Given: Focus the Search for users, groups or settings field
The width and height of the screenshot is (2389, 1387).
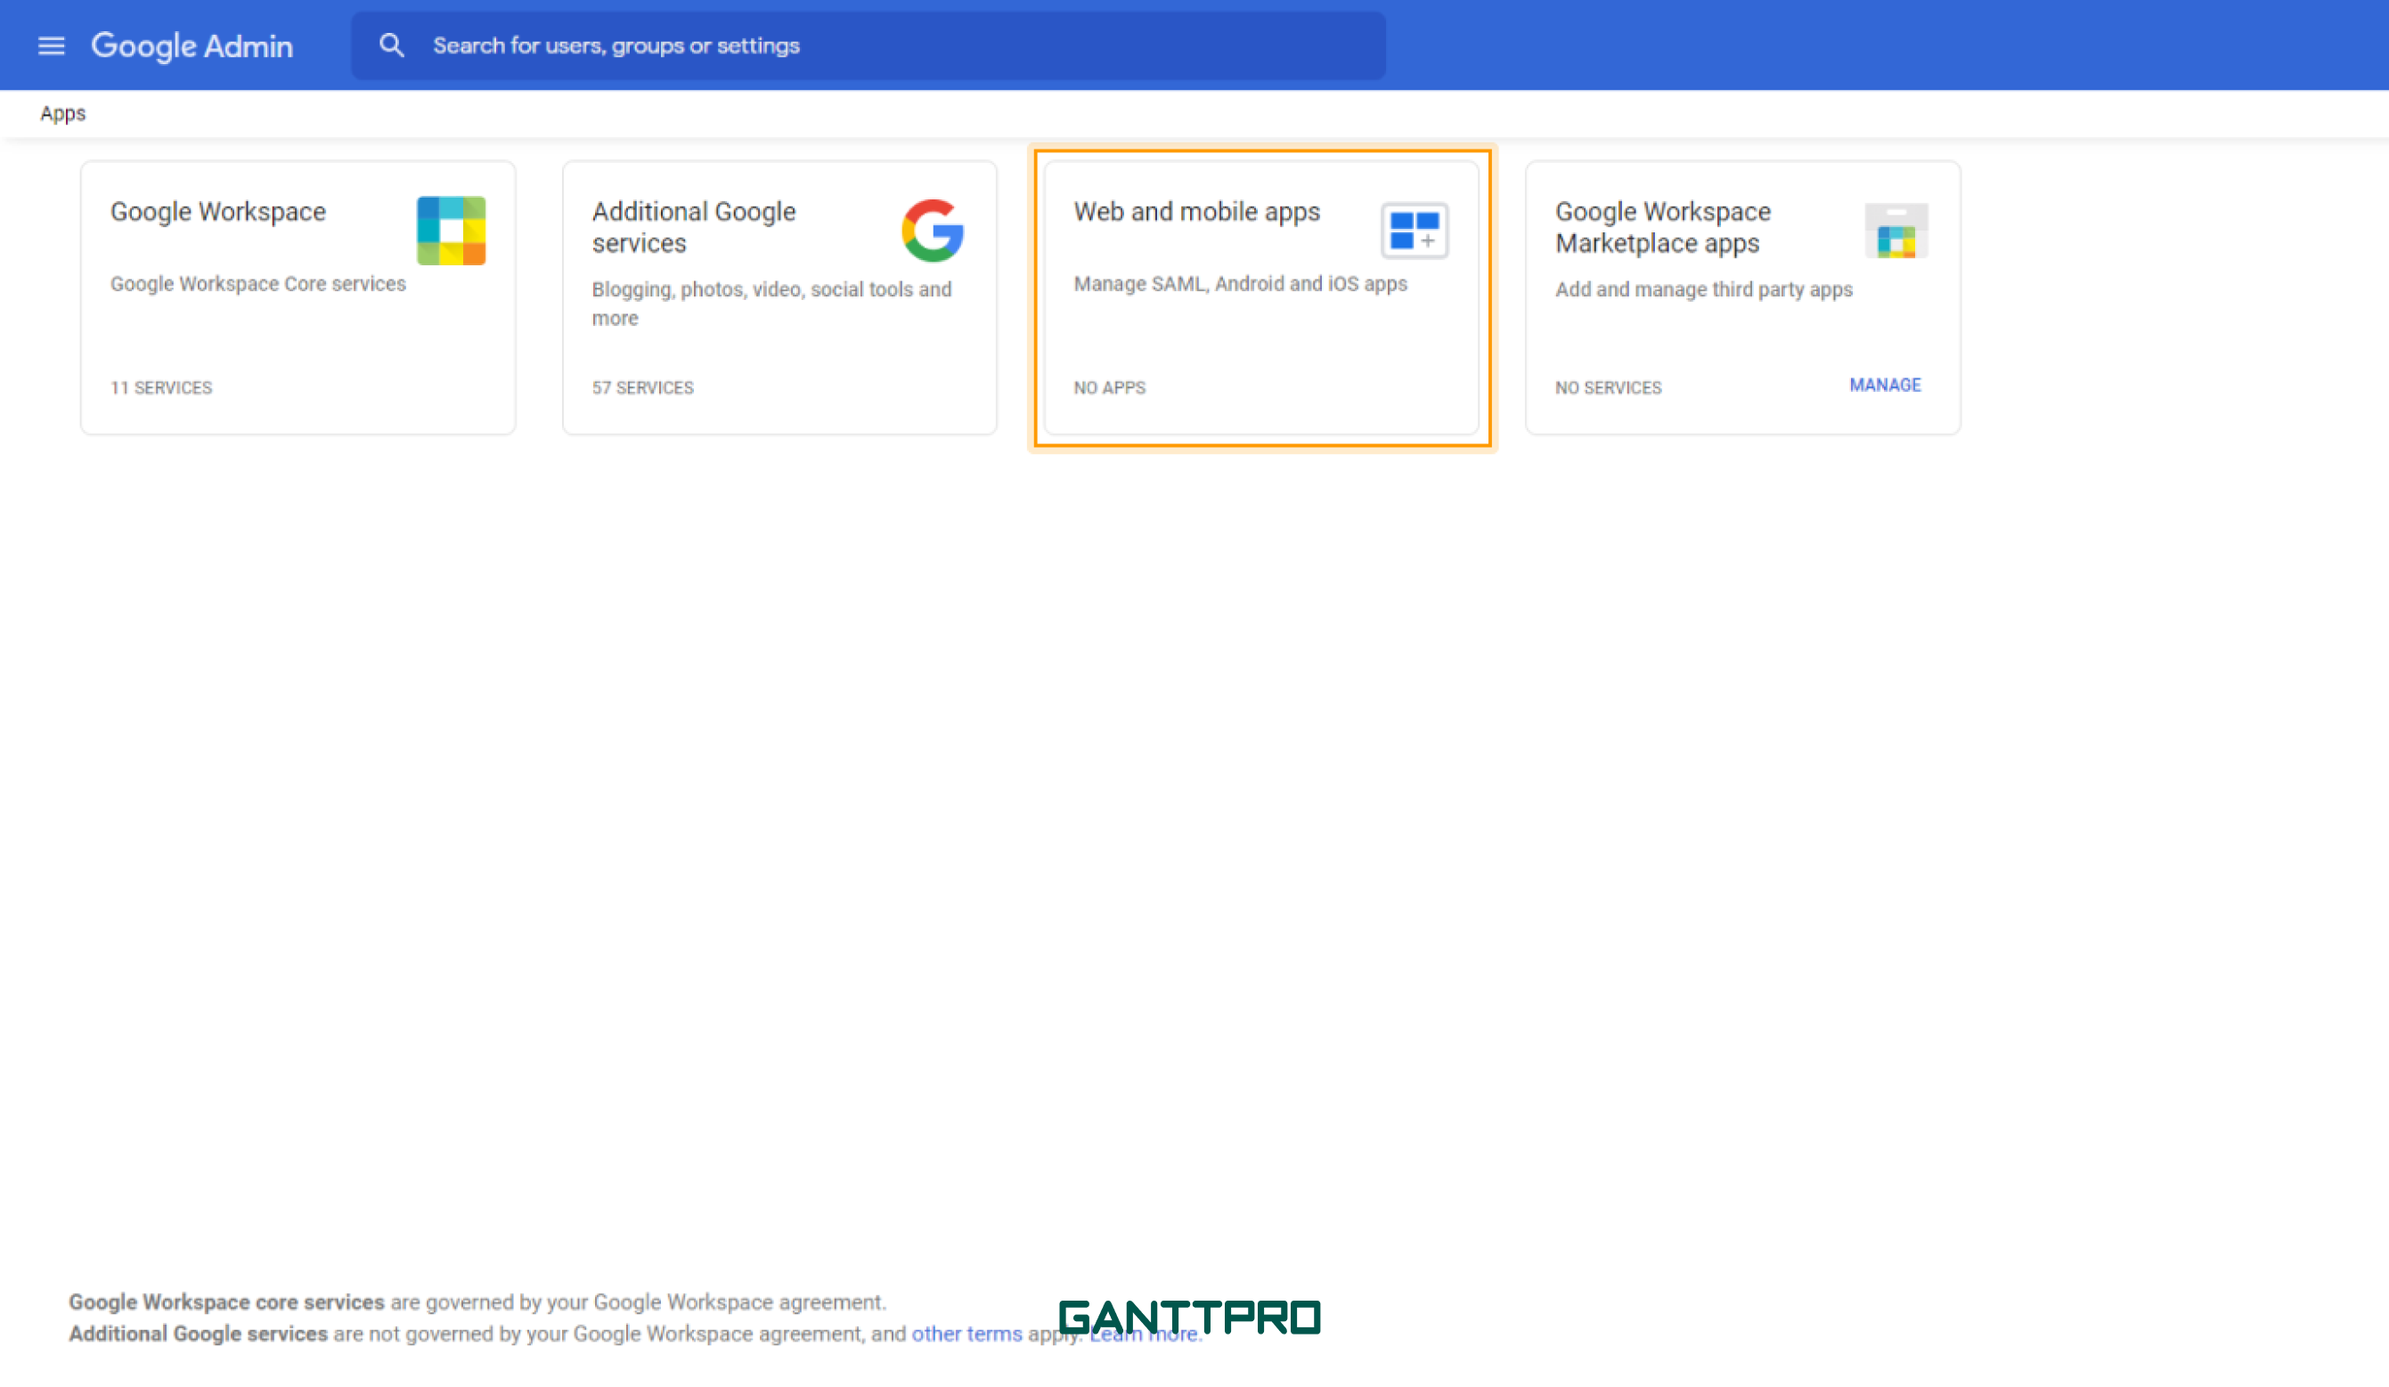Looking at the screenshot, I should point(868,45).
